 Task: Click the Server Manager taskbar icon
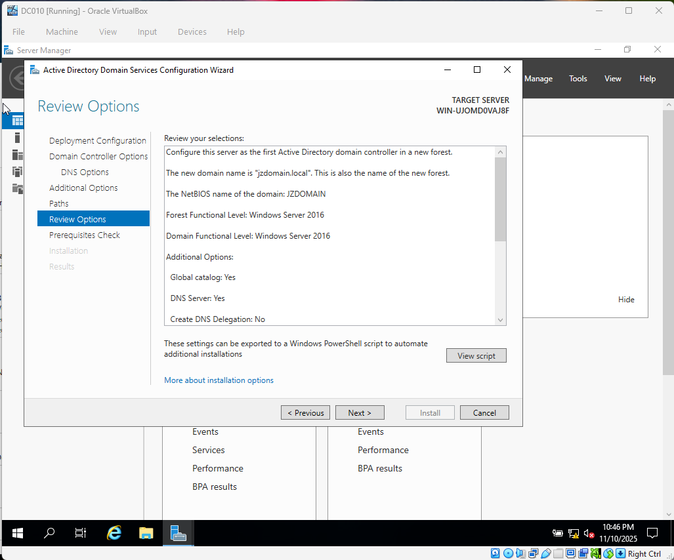(x=178, y=533)
